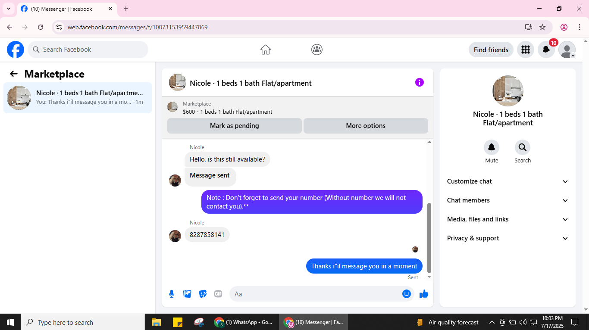Click the 'Thanks i"il message you' sent bubble
Screen dimensions: 589x330
tap(364, 266)
